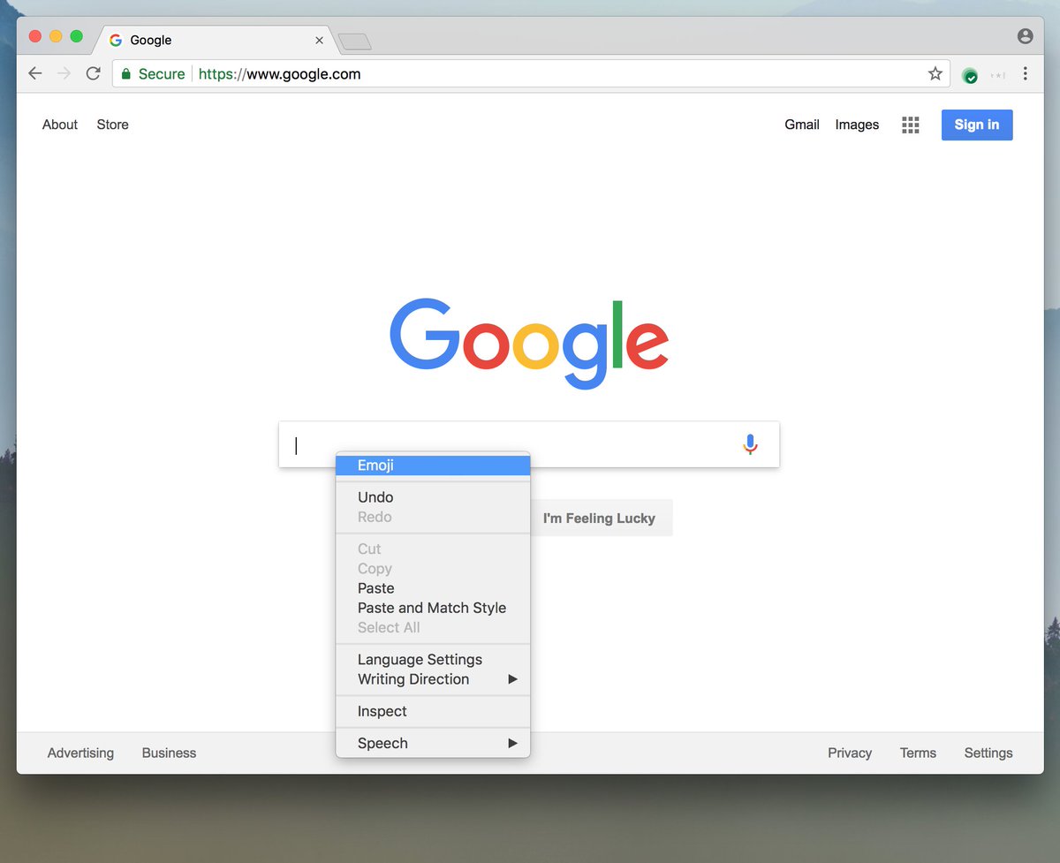The height and width of the screenshot is (863, 1060).
Task: Start voice search with the microphone
Action: (750, 444)
